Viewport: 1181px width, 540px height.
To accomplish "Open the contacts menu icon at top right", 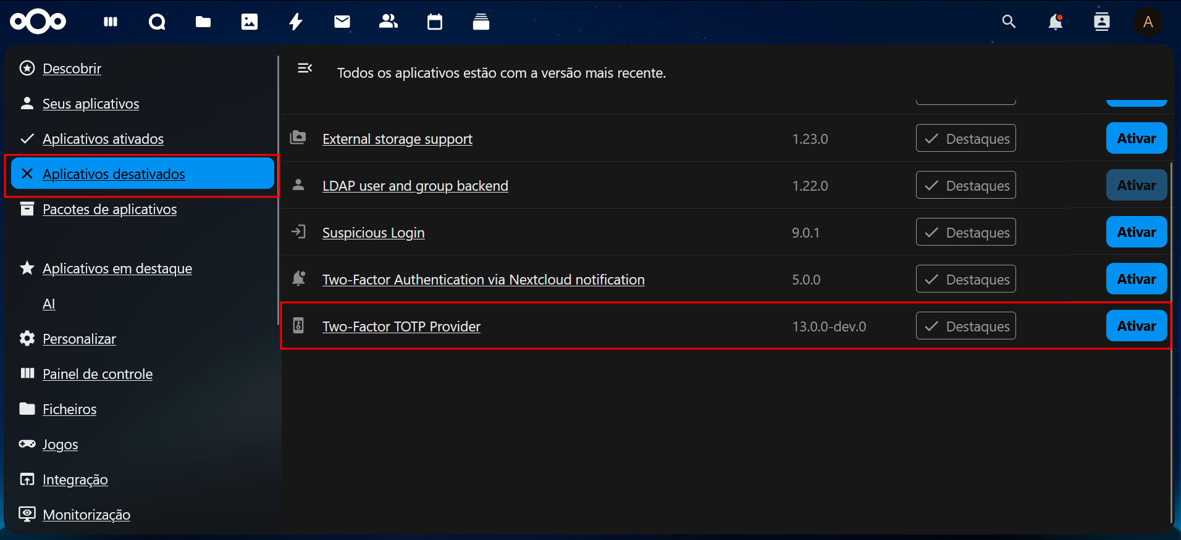I will [1102, 22].
